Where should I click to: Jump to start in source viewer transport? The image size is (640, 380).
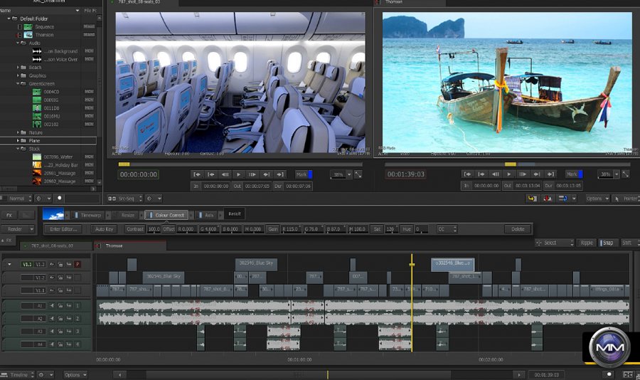pyautogui.click(x=198, y=174)
